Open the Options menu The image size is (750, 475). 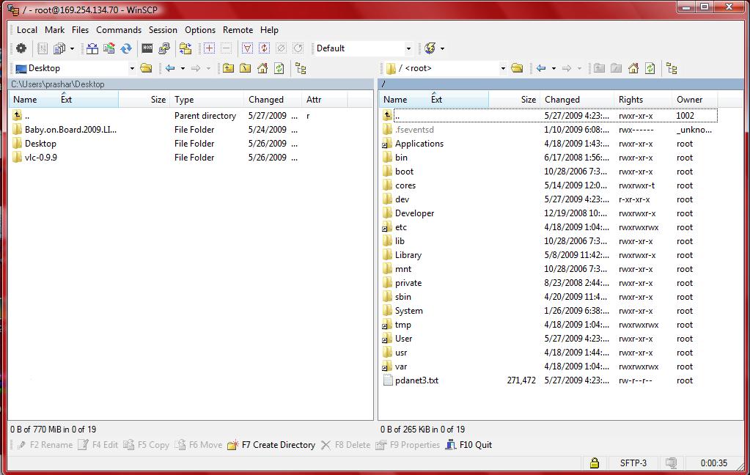pos(200,29)
